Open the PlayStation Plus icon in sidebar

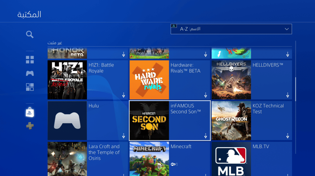coord(30,126)
